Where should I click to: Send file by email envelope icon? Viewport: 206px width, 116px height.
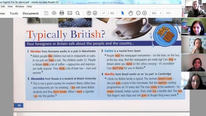(70, 13)
